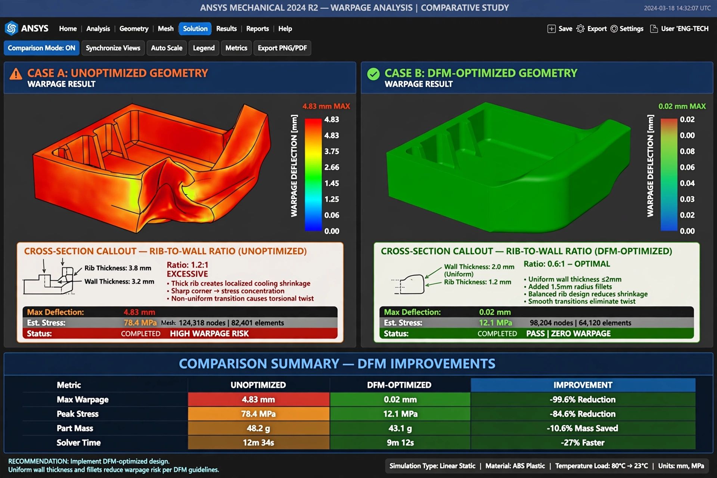Click Material: ABS Plastic status entry
Screen dimensions: 717x478
click(x=515, y=466)
